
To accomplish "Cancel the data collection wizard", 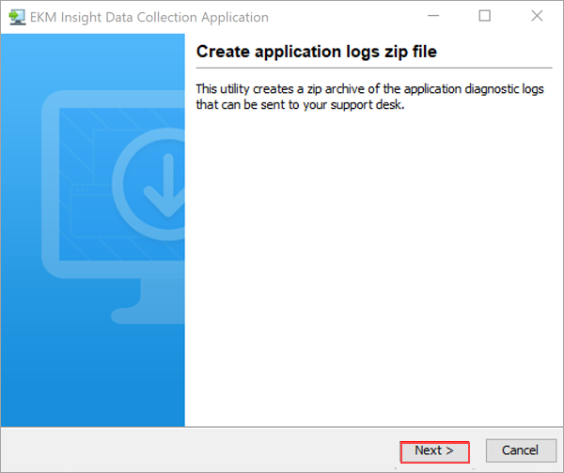I will click(x=520, y=450).
